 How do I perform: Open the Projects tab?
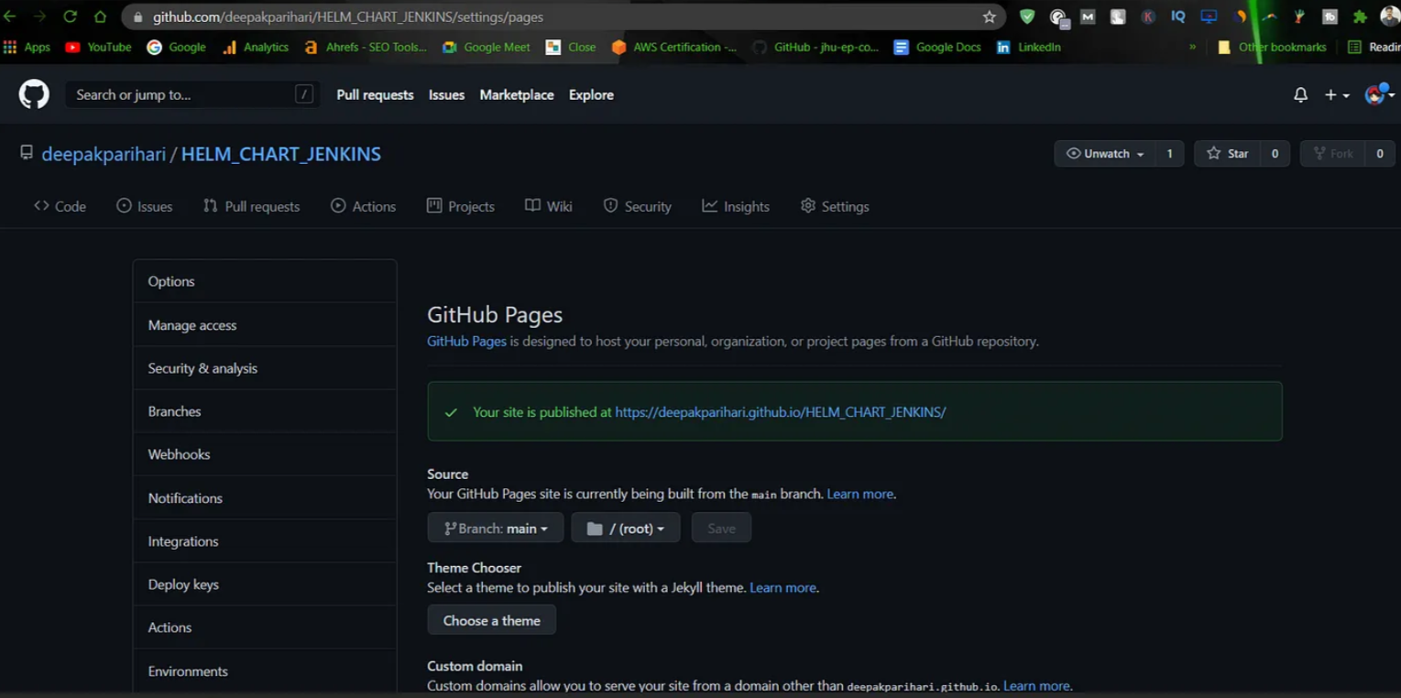pos(461,206)
